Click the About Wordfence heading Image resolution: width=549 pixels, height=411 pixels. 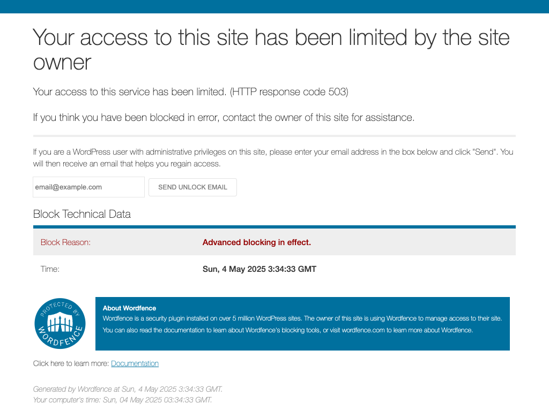point(129,308)
